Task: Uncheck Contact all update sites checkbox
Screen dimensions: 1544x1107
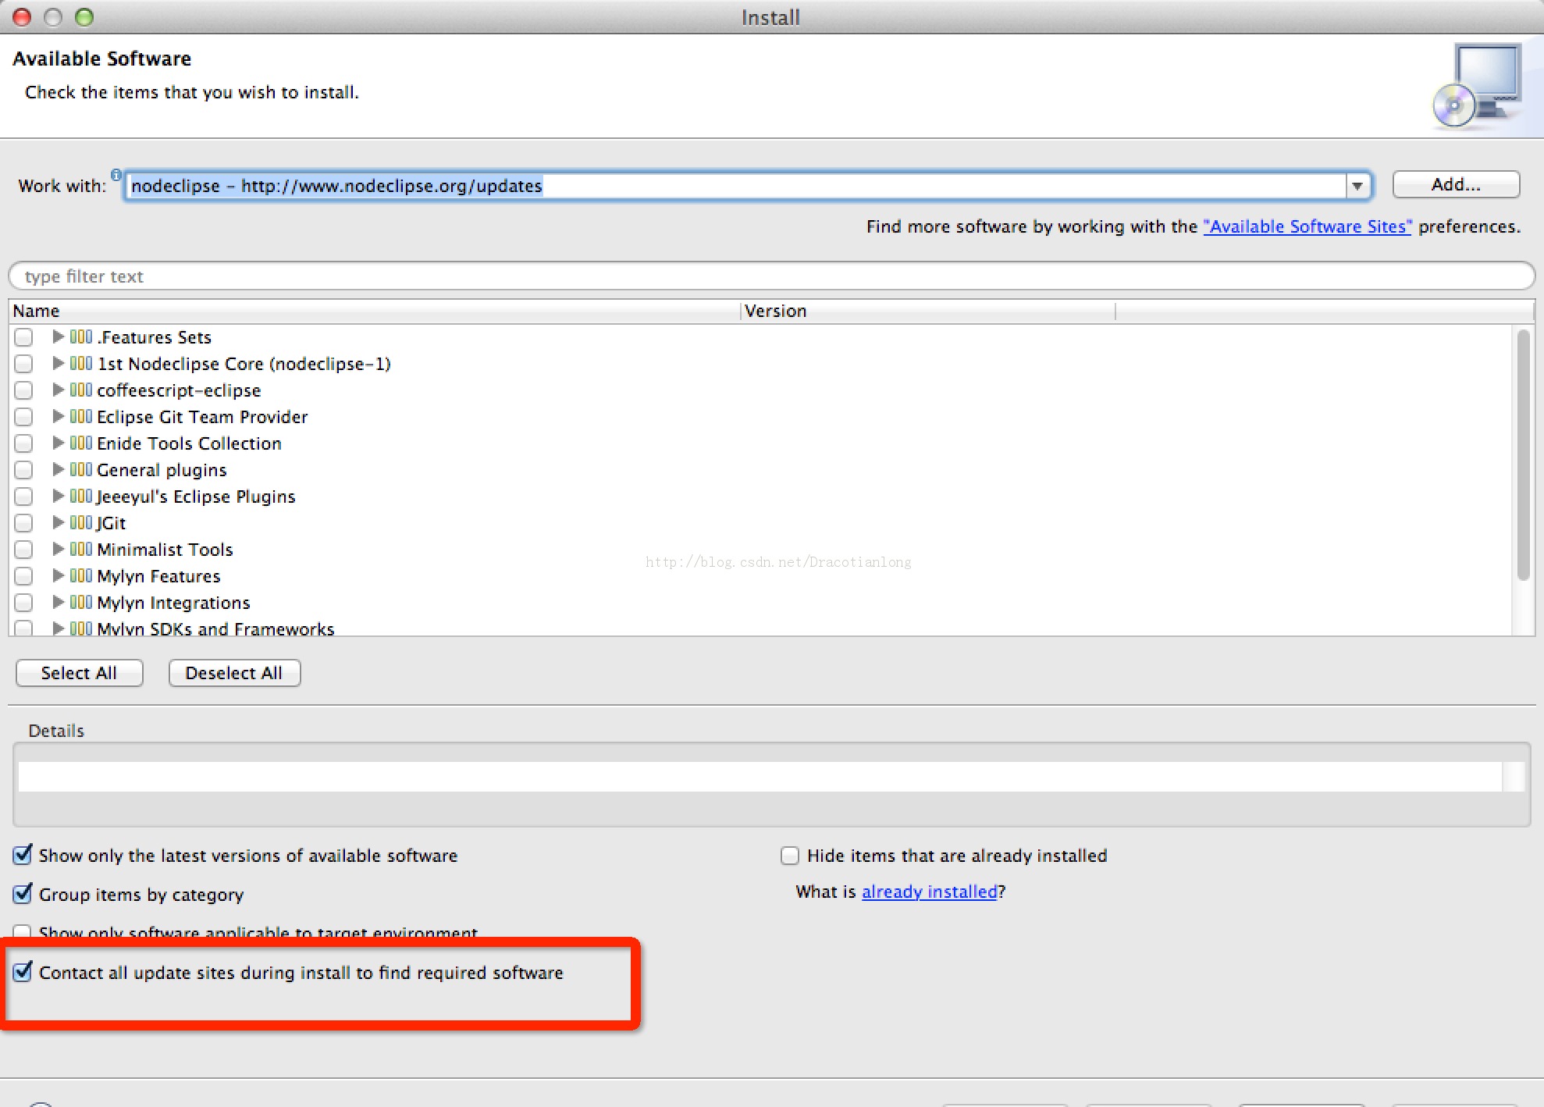Action: click(x=23, y=972)
